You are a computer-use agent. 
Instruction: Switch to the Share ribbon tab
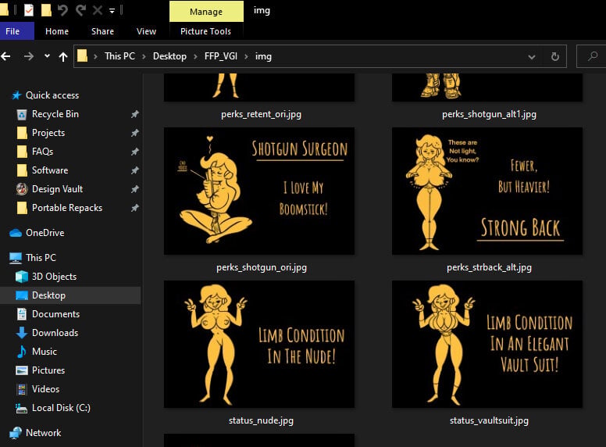(x=102, y=31)
